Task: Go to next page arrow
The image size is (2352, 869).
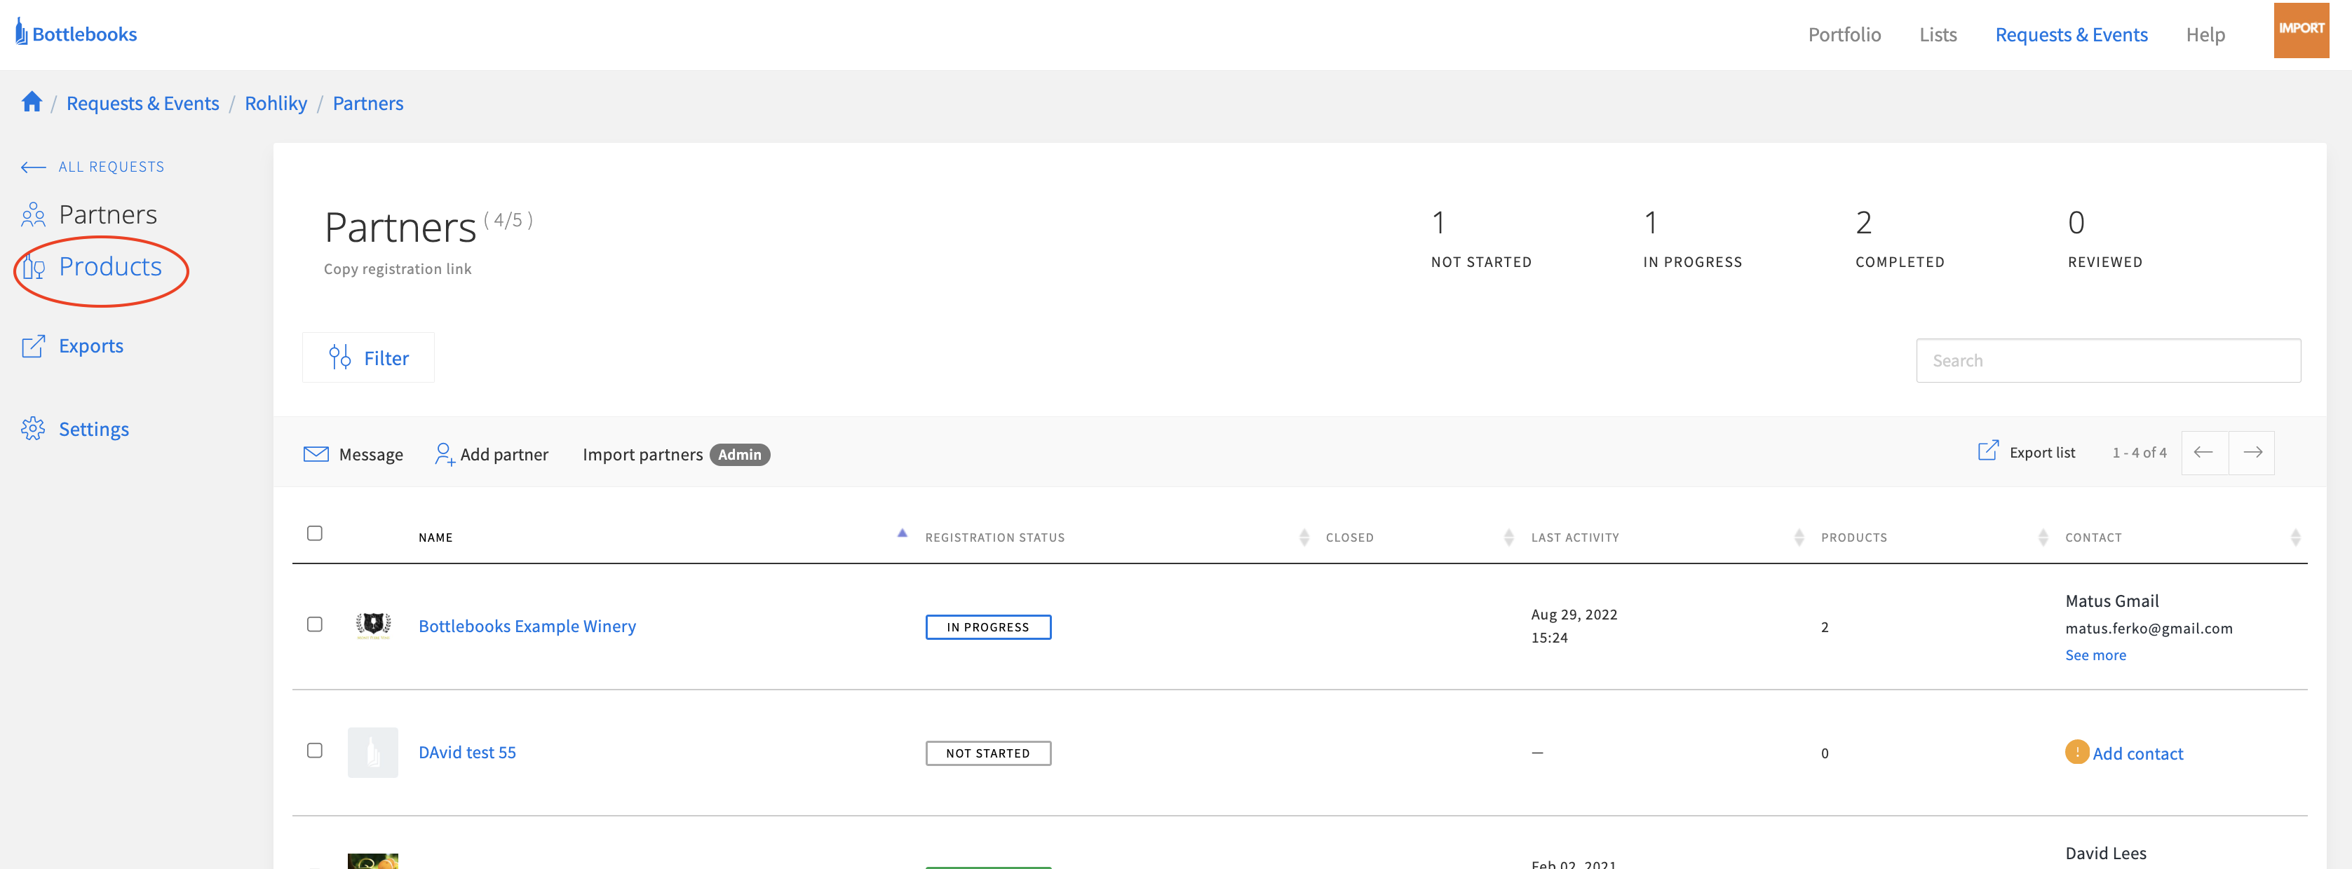Action: click(2252, 453)
